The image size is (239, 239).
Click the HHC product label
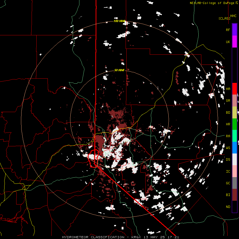click(x=233, y=16)
